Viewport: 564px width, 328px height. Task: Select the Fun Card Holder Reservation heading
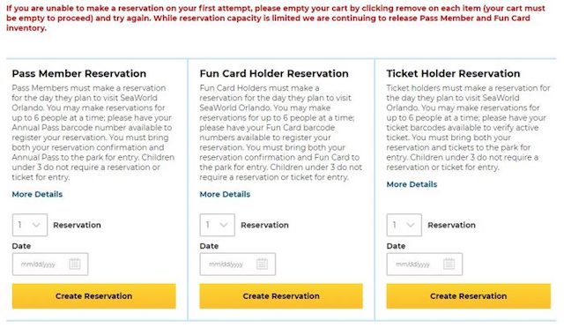tap(274, 73)
